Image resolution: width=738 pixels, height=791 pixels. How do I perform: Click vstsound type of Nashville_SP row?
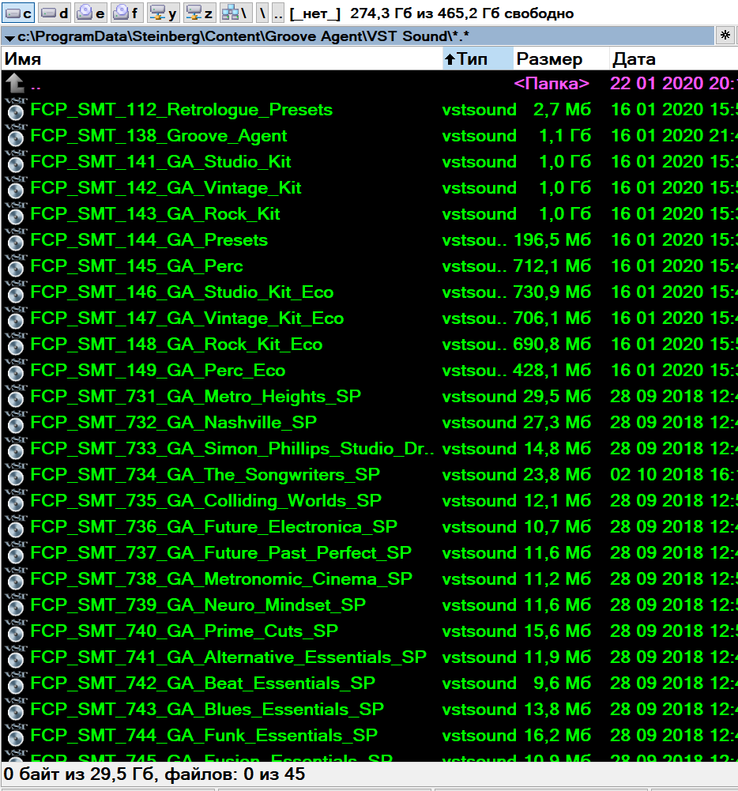point(479,422)
